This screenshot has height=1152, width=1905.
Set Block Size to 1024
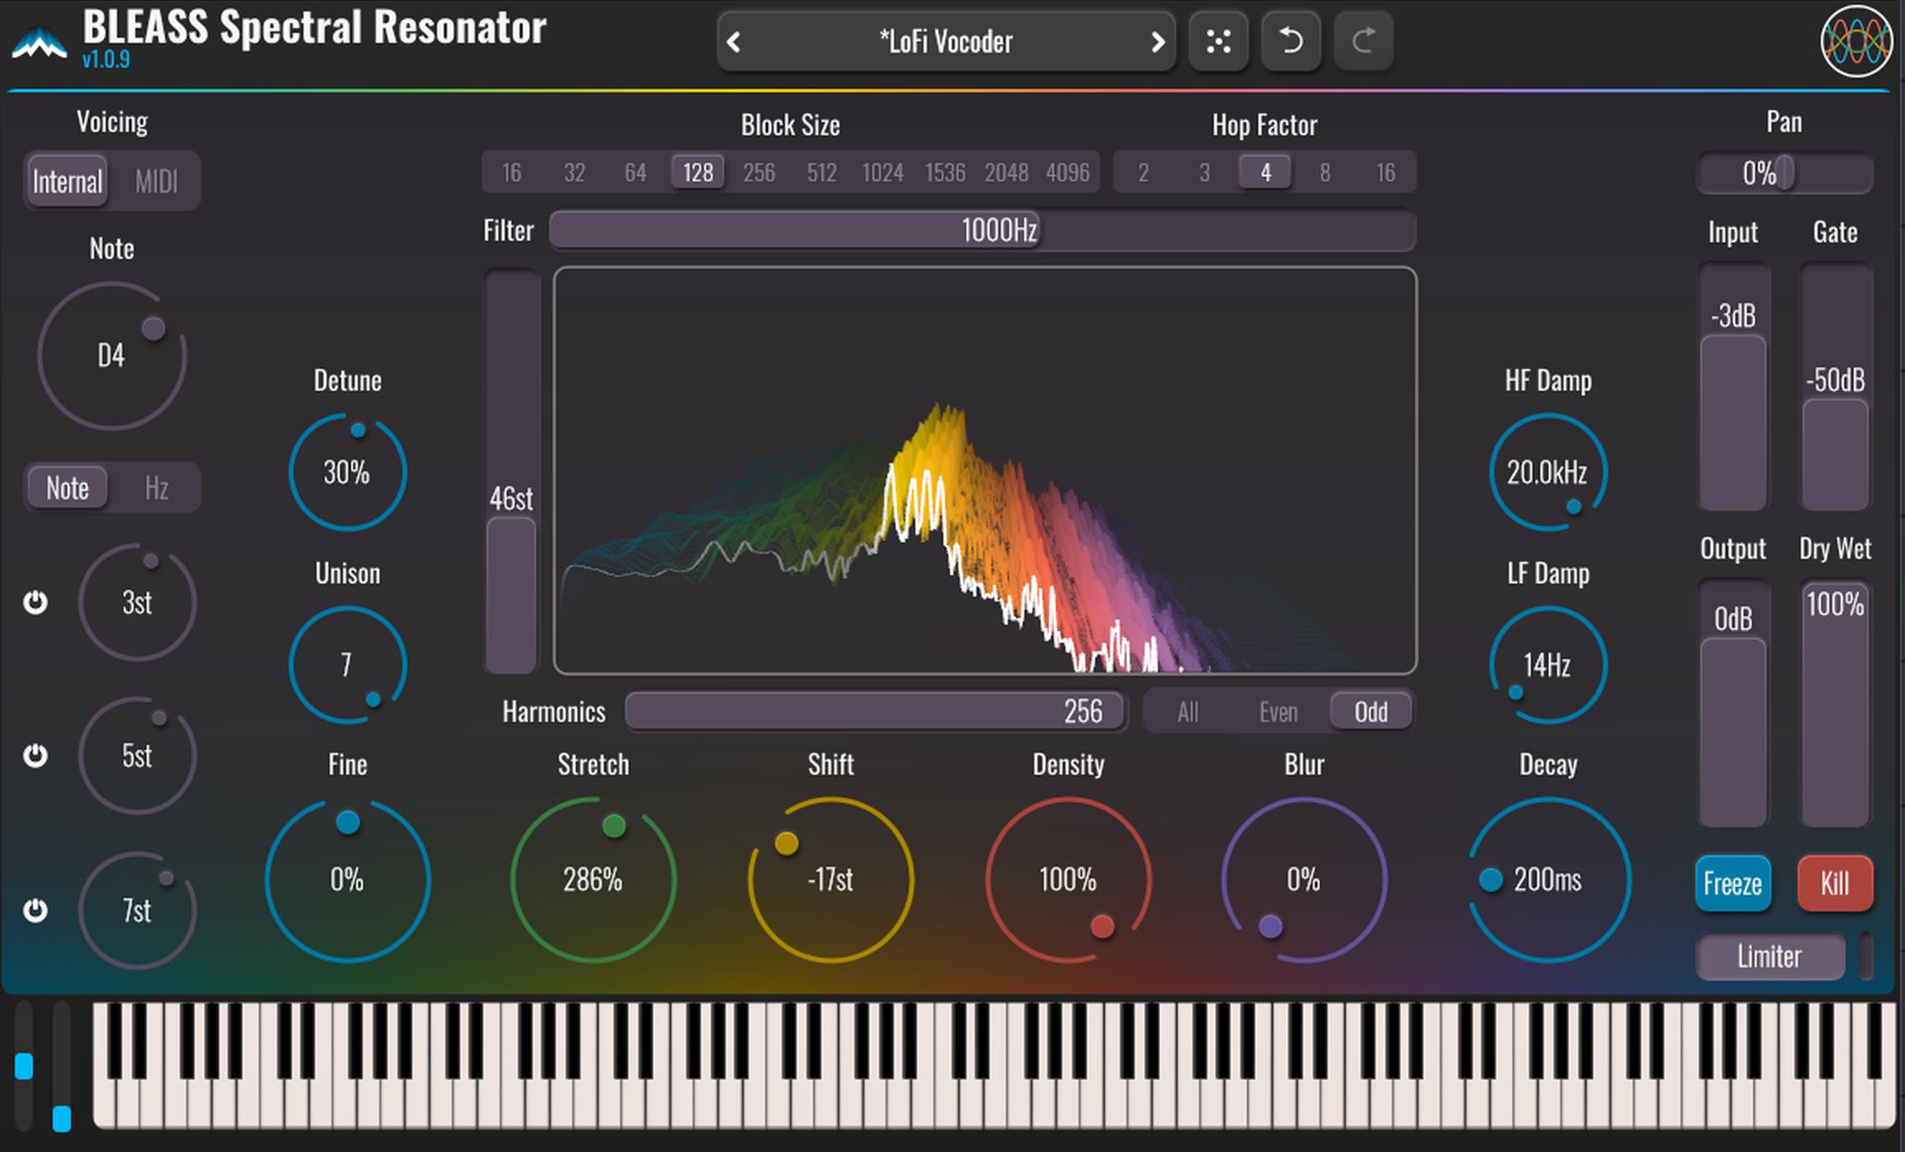[x=882, y=172]
